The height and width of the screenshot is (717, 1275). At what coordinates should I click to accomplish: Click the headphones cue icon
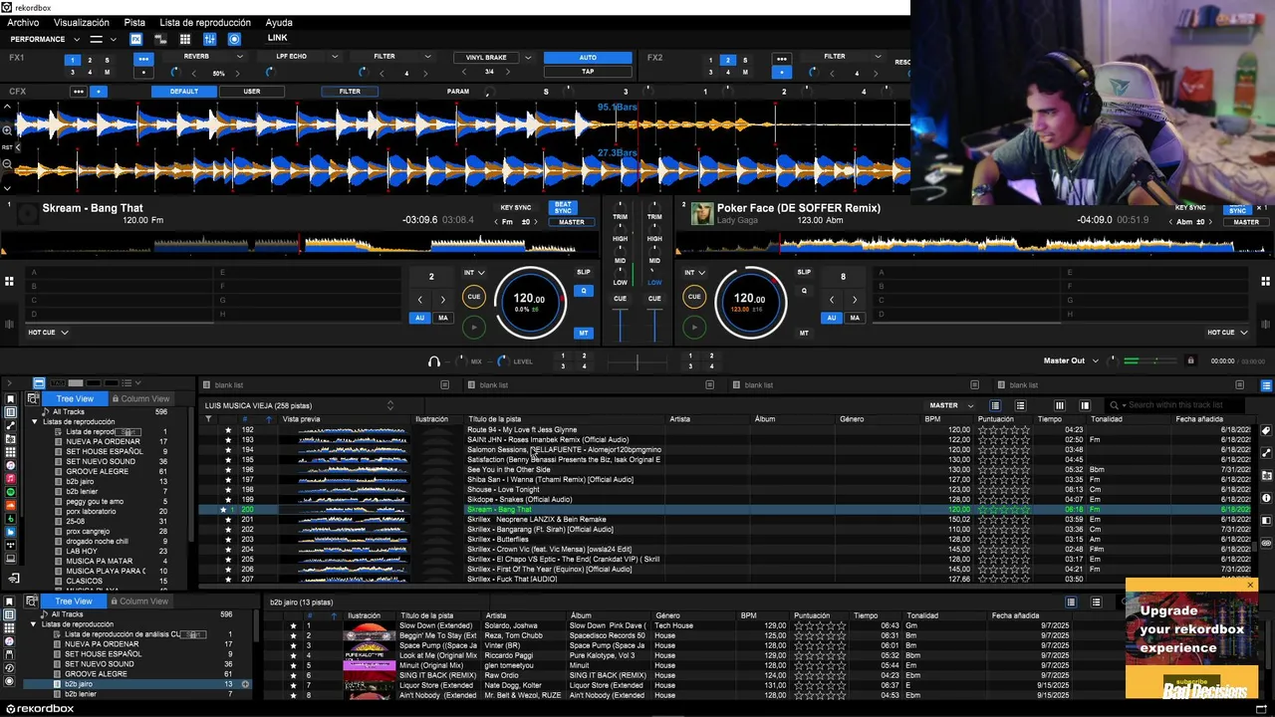[433, 361]
